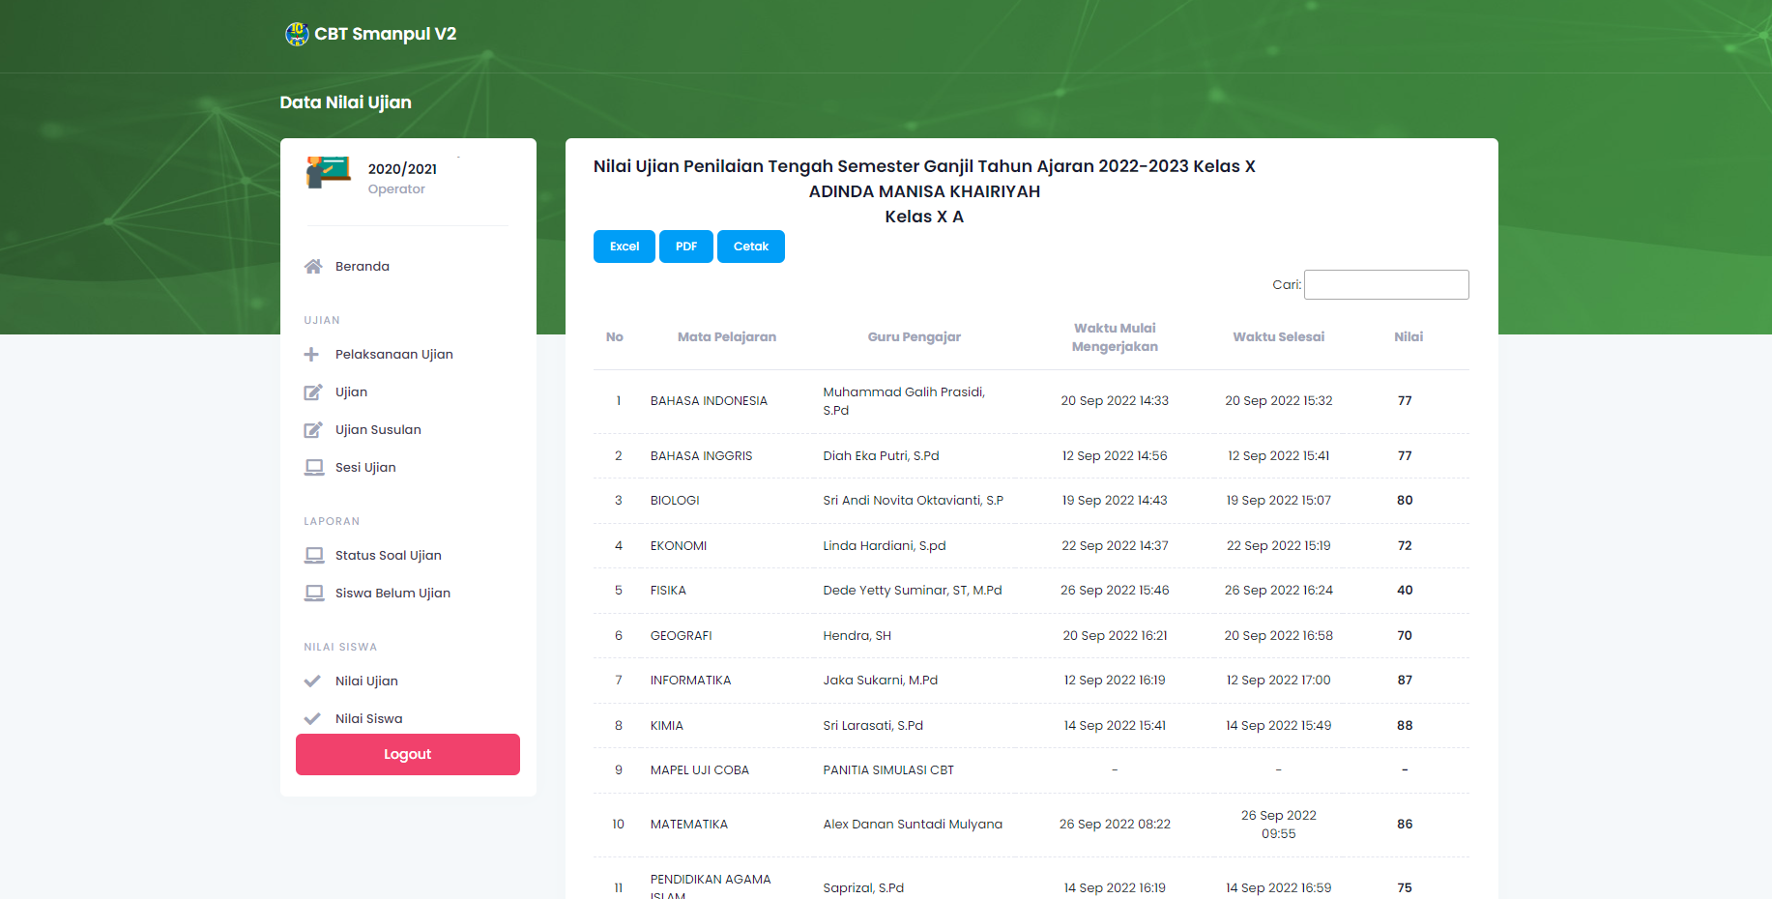Sort the table by Nilai column header
This screenshot has width=1772, height=899.
click(1408, 337)
